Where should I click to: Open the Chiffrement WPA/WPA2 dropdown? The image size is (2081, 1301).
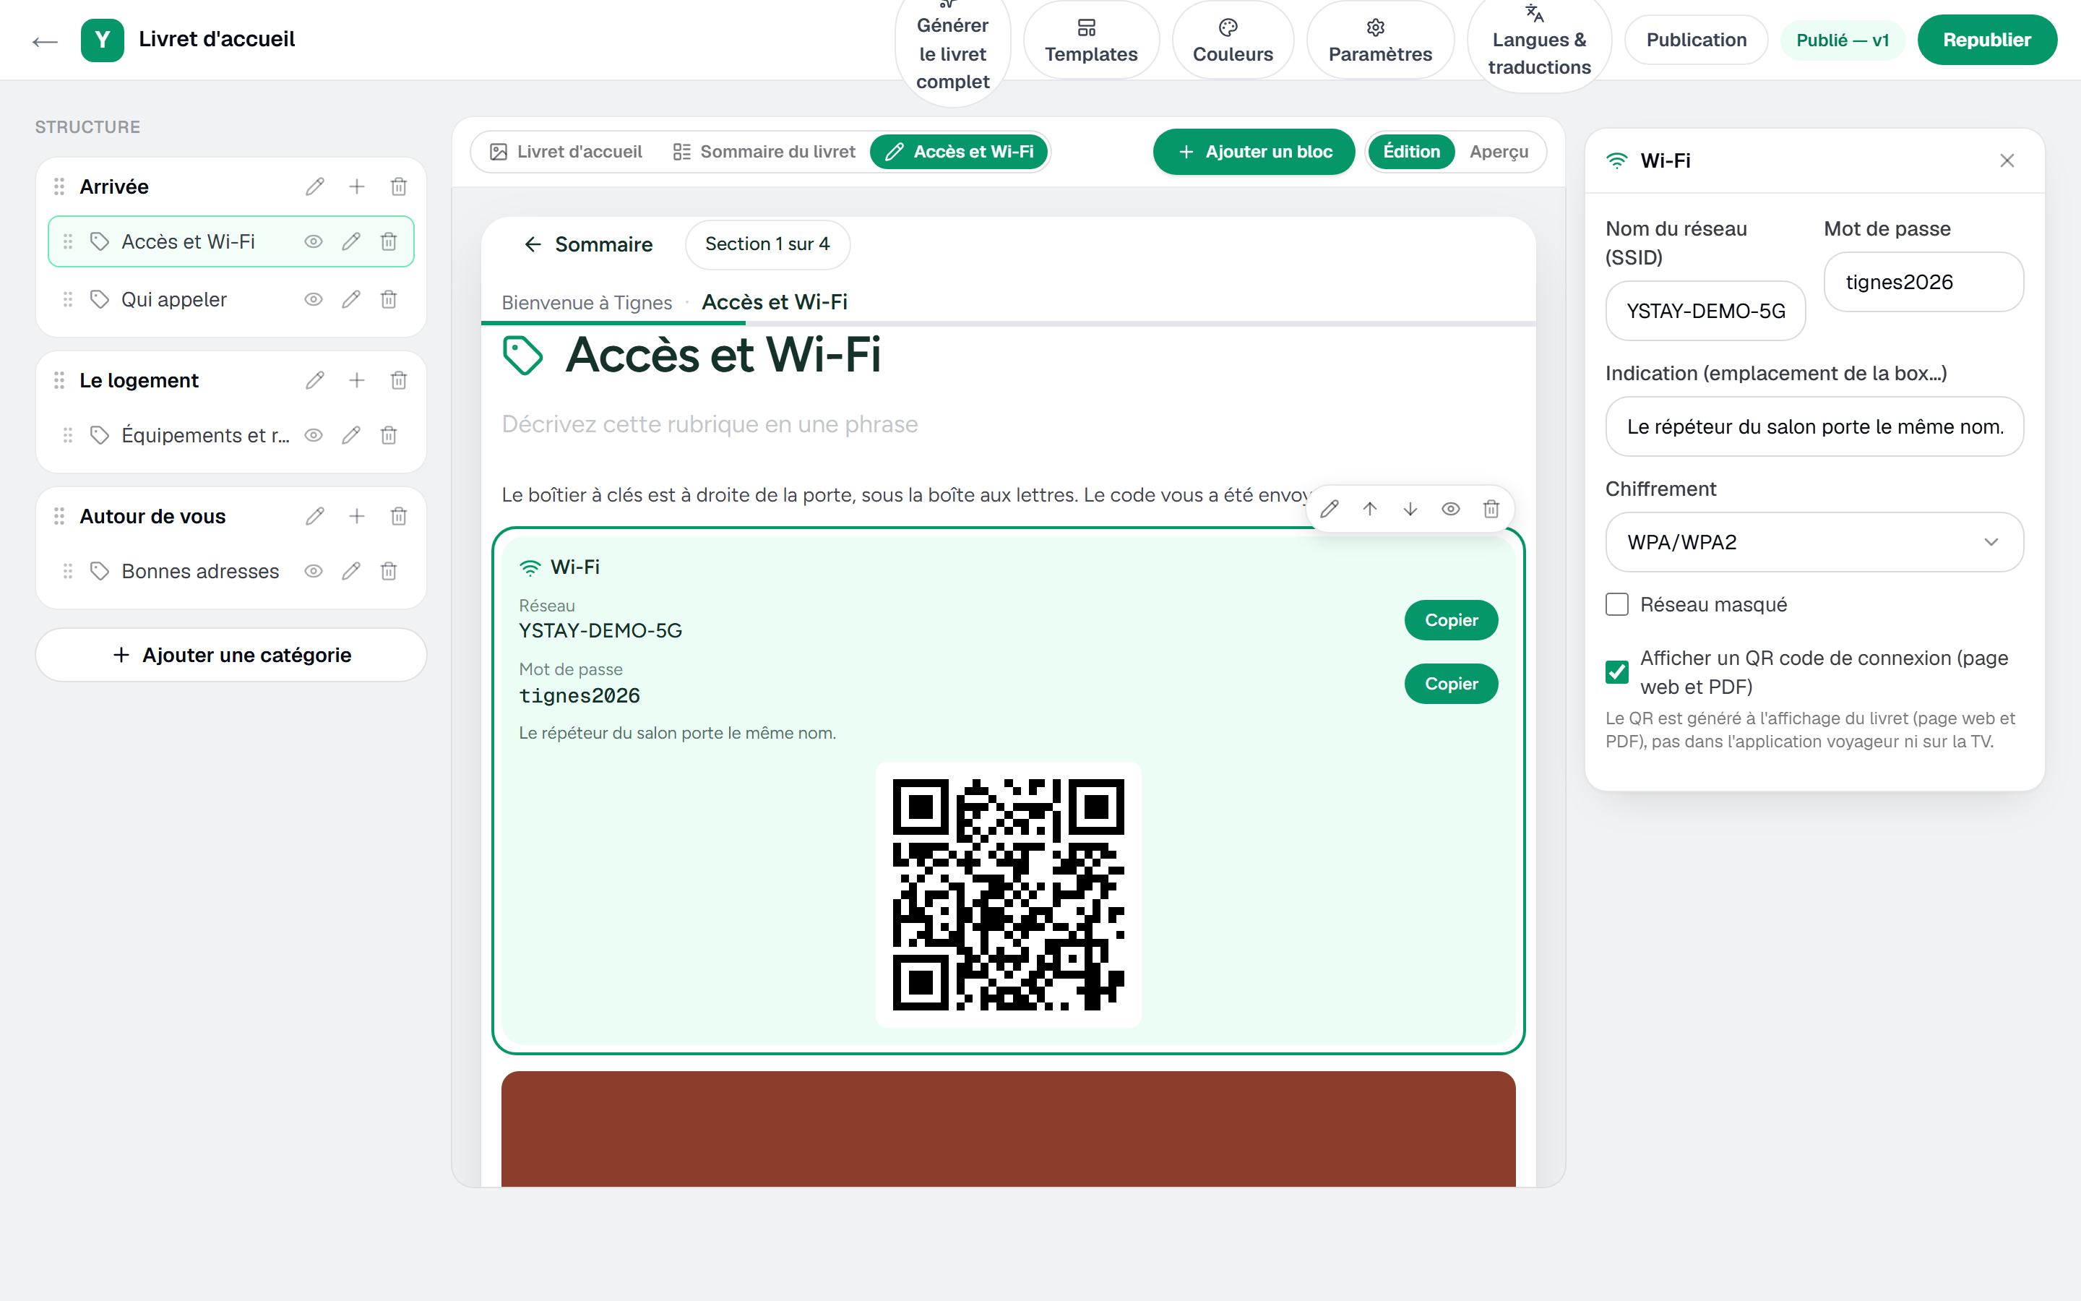click(1814, 542)
